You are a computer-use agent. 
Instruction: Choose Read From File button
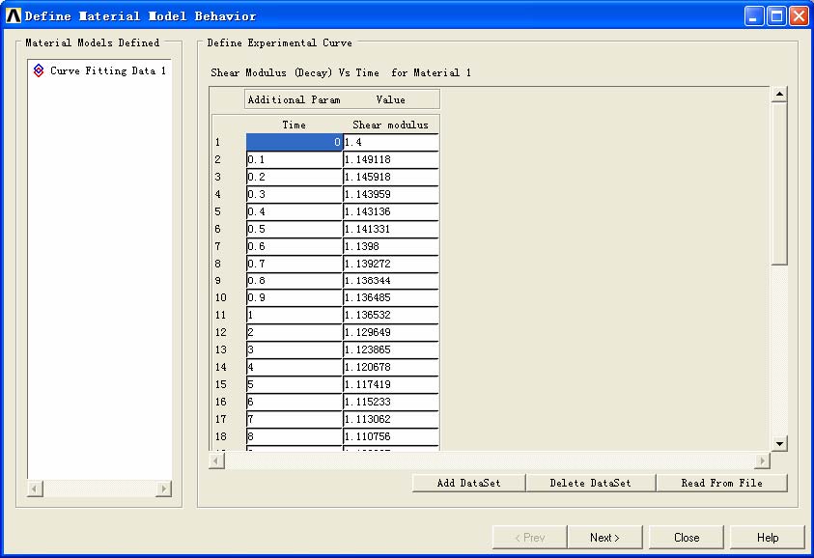pos(721,483)
